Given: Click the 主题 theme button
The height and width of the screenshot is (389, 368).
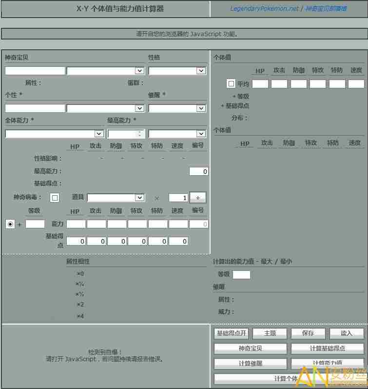Looking at the screenshot, I should click(270, 333).
